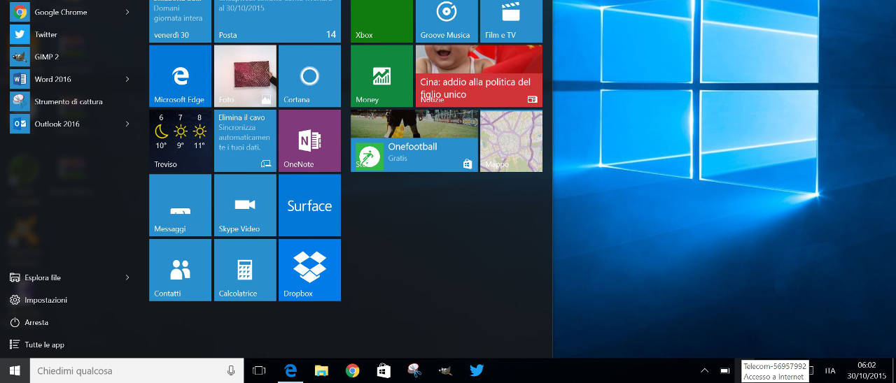Screen dimensions: 896x383
Task: Expand the Esplora file submenu arrow
Action: (x=127, y=277)
